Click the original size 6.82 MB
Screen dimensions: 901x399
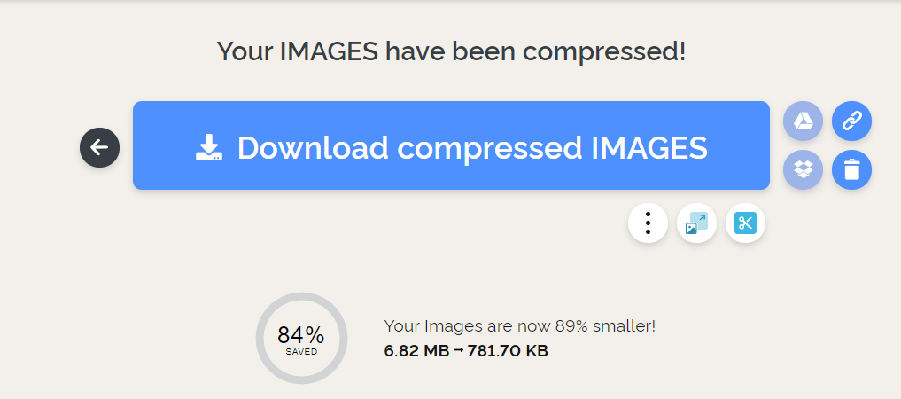pyautogui.click(x=416, y=351)
